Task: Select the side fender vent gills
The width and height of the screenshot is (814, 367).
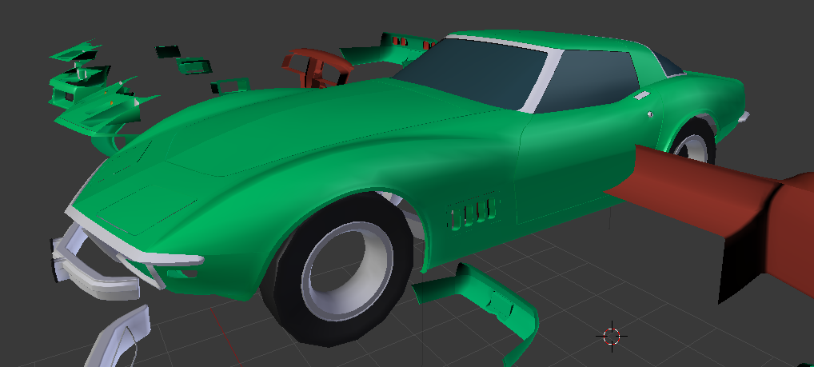Action: pyautogui.click(x=473, y=213)
